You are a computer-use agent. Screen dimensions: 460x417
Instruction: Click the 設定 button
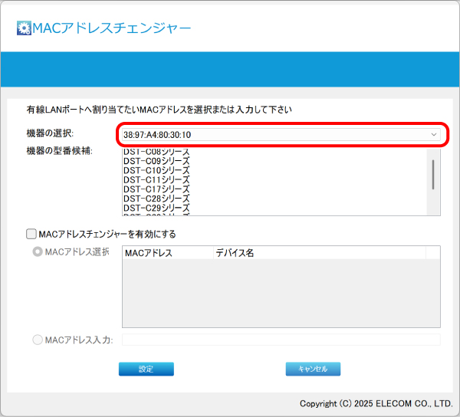click(x=146, y=369)
